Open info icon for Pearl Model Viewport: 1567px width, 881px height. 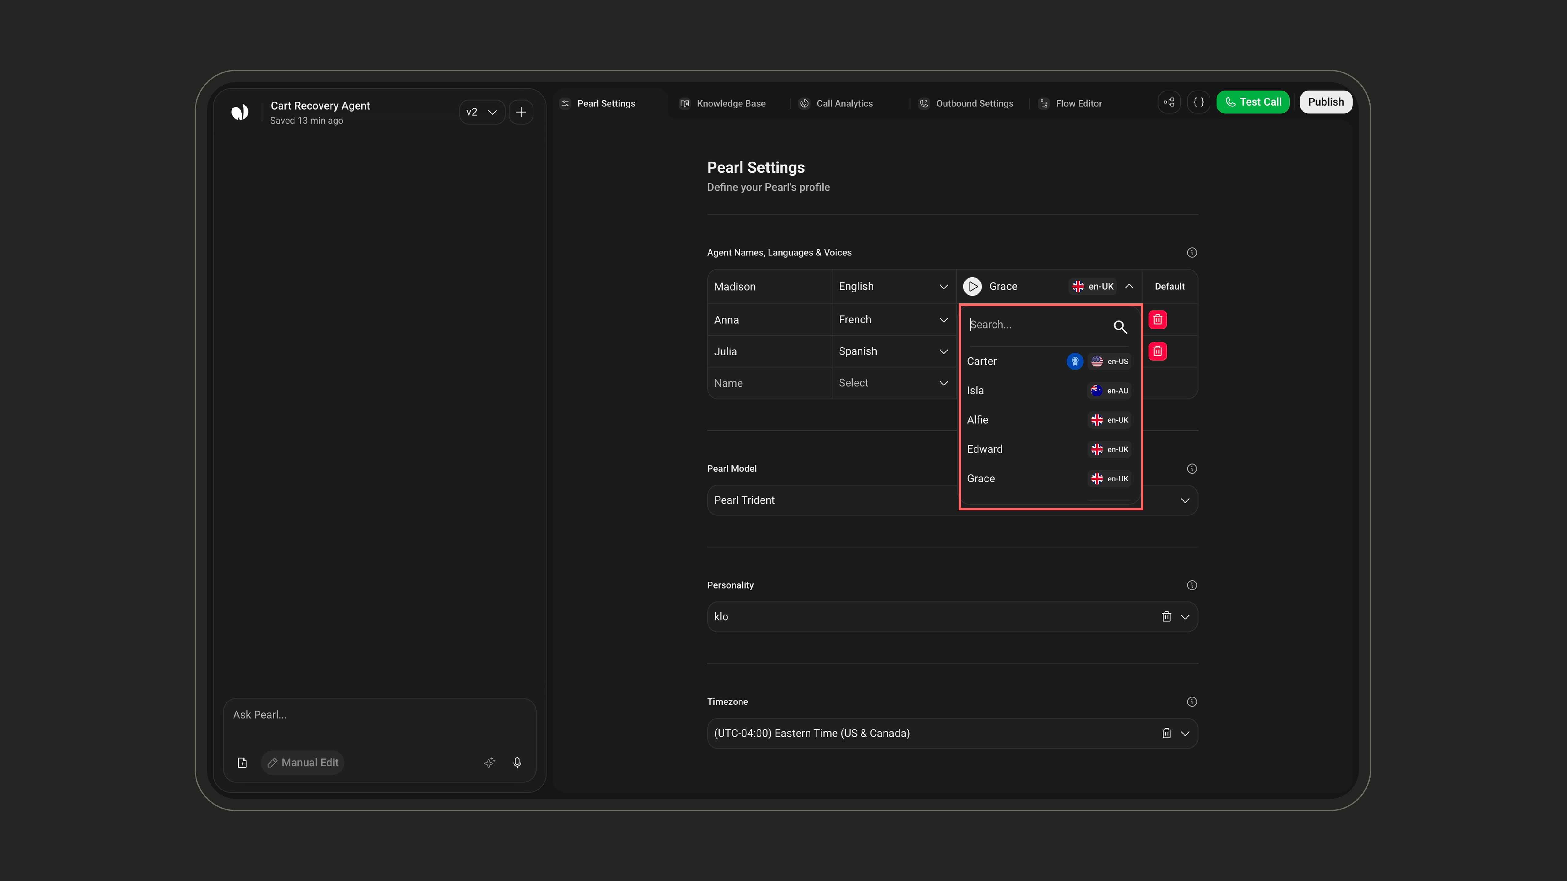[1192, 469]
